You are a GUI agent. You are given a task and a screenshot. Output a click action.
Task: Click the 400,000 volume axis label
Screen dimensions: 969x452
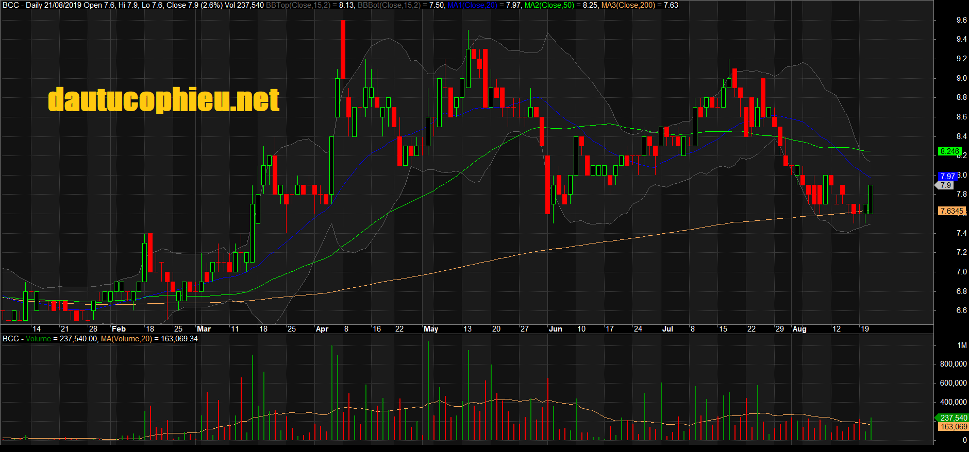pos(953,402)
